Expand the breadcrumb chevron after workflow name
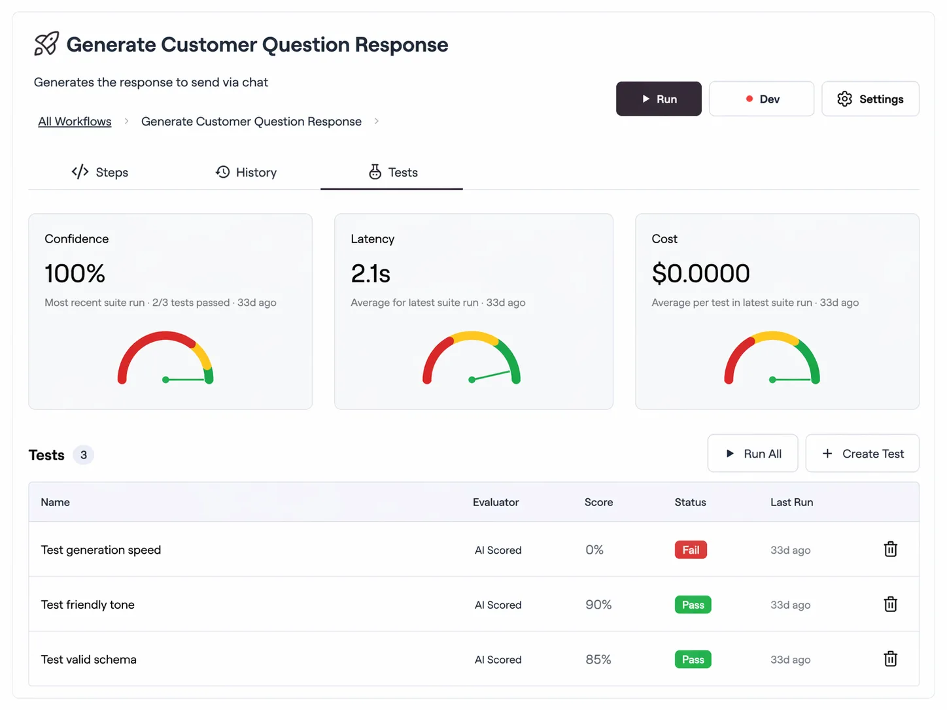This screenshot has height=710, width=947. [376, 121]
